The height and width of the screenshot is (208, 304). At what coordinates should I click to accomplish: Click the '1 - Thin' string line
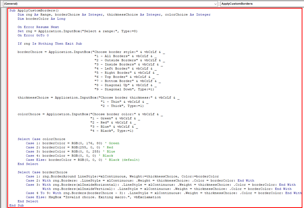124,102
